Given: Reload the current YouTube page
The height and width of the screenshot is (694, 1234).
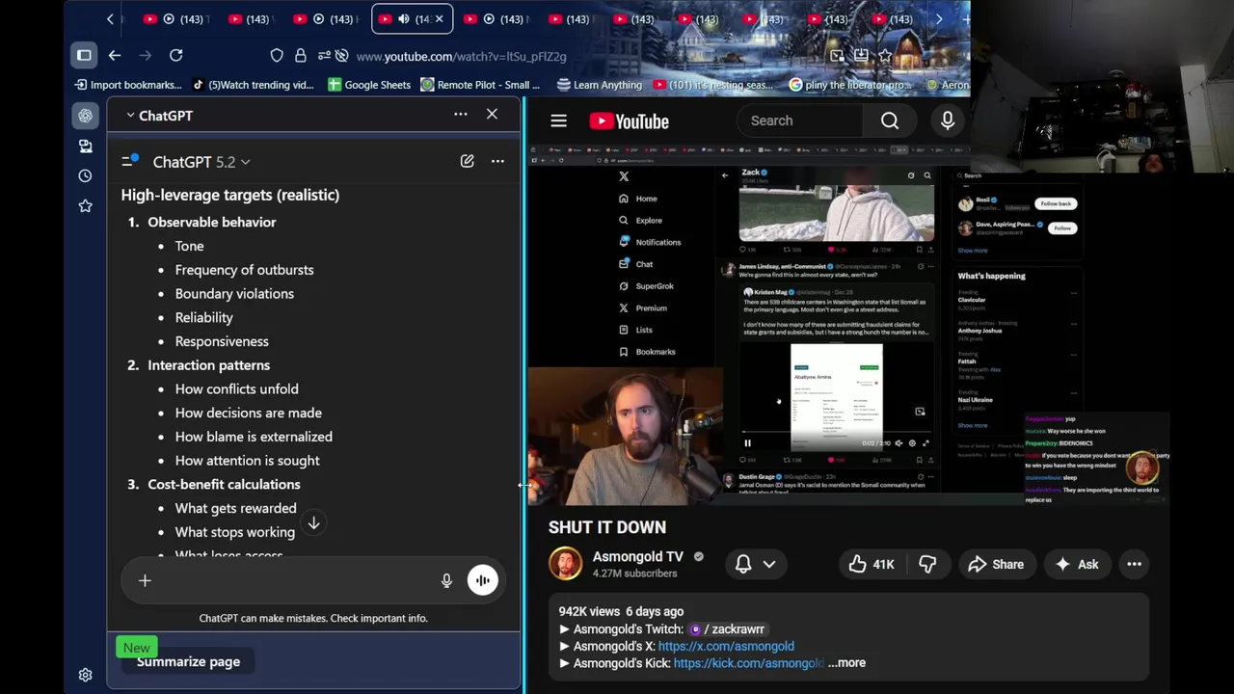Looking at the screenshot, I should [x=175, y=56].
